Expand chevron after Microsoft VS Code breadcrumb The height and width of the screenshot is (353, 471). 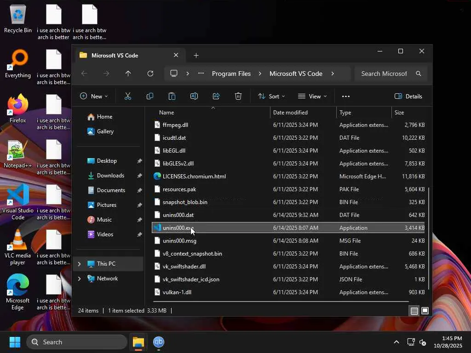coord(333,74)
